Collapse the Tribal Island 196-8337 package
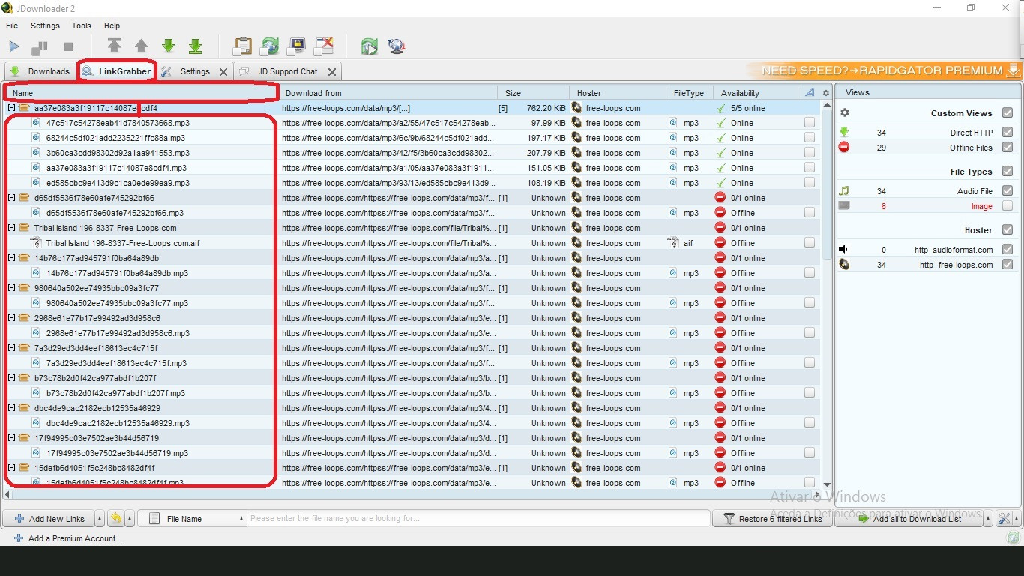Image resolution: width=1024 pixels, height=576 pixels. click(x=11, y=228)
